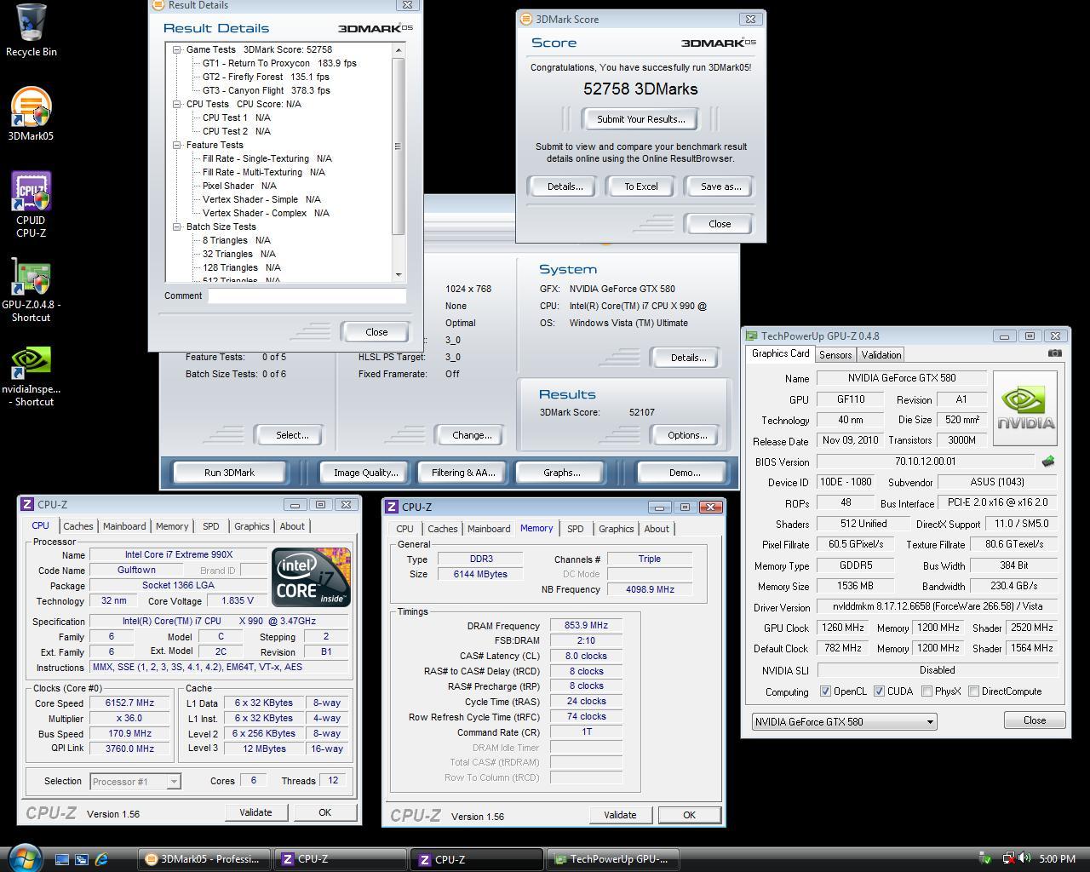Click the Switch between windows quick launch icon
This screenshot has width=1090, height=872.
point(82,859)
